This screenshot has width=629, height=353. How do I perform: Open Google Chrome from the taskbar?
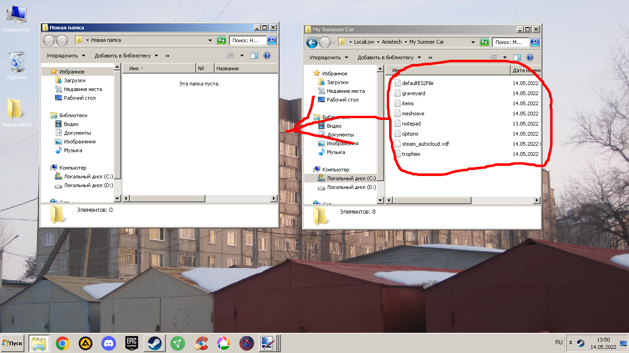pos(63,343)
